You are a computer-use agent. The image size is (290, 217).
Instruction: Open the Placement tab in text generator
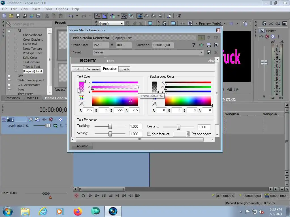point(93,69)
